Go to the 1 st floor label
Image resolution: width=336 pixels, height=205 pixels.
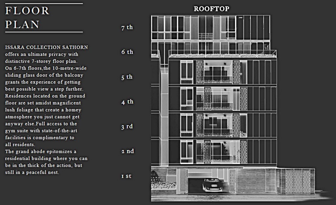126,176
